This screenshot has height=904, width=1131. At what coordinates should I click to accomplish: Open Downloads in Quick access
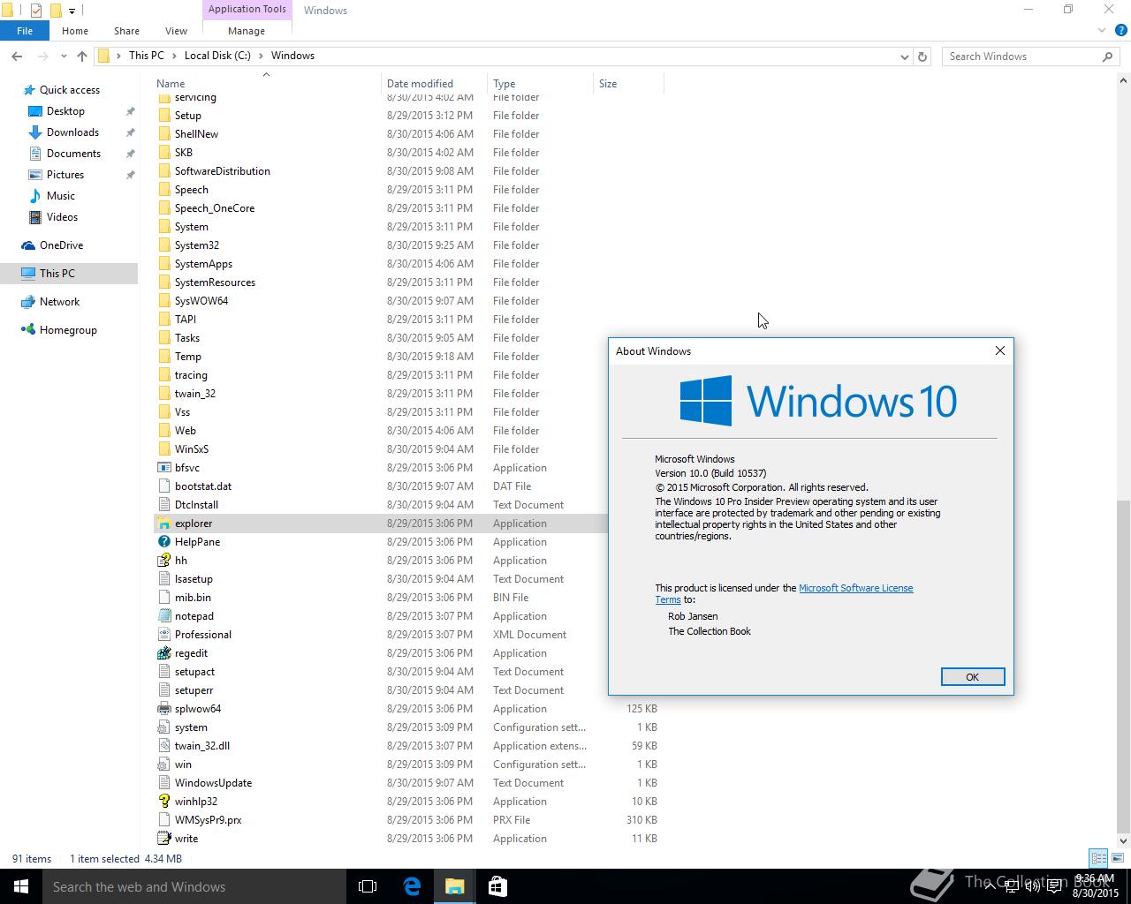72,132
